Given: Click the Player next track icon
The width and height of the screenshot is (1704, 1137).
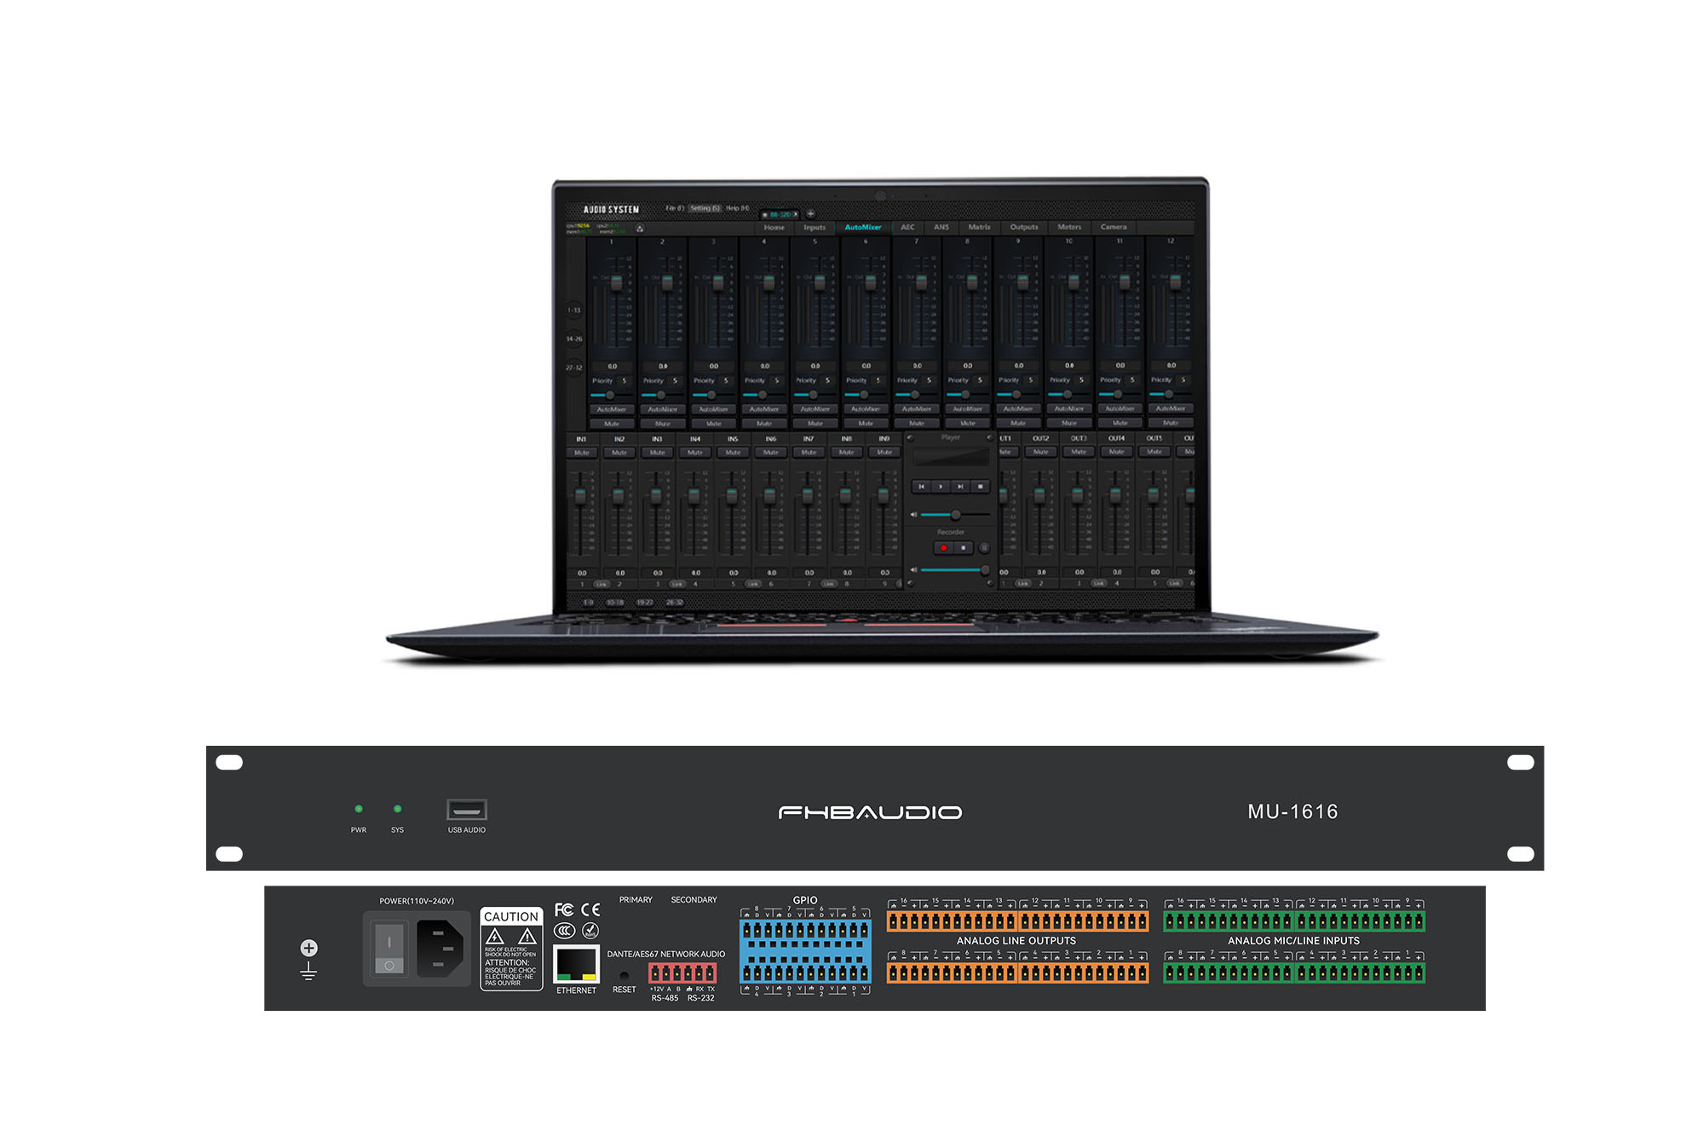Looking at the screenshot, I should 960,487.
